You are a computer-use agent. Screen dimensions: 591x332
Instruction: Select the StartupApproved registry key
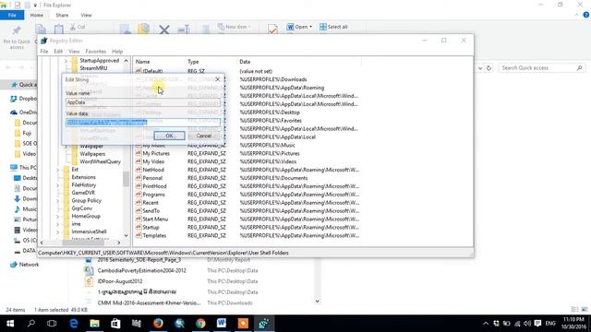[x=99, y=60]
